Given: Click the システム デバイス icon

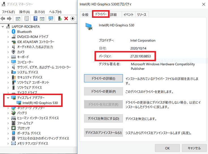Looking at the screenshot, I should 14,72.
